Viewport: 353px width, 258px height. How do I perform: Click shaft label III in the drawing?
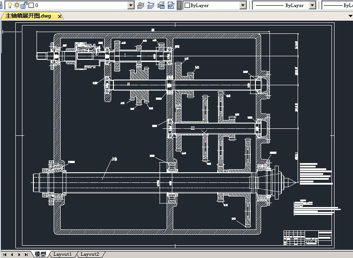coord(193,128)
